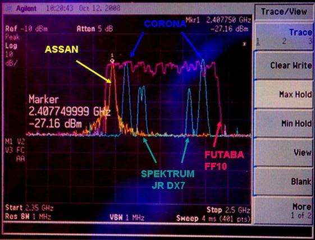
Task: Click the AA status text
Action: tap(20, 159)
